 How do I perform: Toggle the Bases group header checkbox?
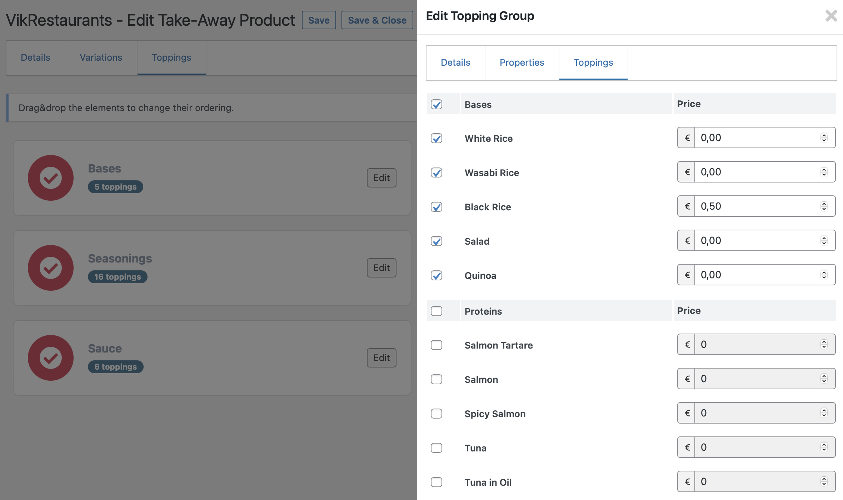(x=437, y=104)
